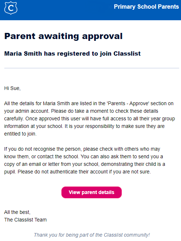Select The Classlist Team signature
The width and height of the screenshot is (181, 241).
(x=25, y=220)
